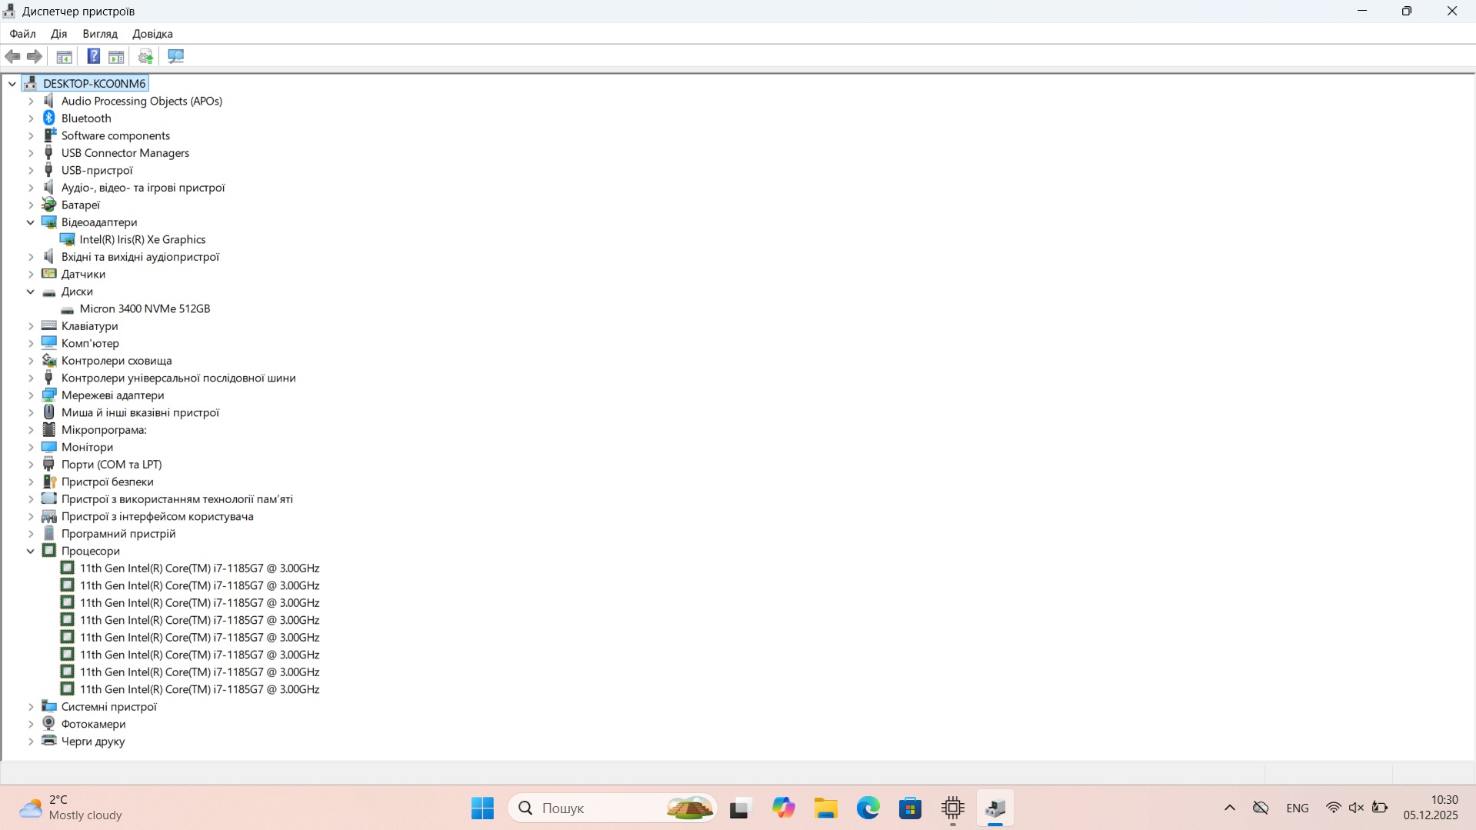Image resolution: width=1476 pixels, height=830 pixels.
Task: Click the Show/Hide console tree toolbar icon
Action: [x=65, y=56]
